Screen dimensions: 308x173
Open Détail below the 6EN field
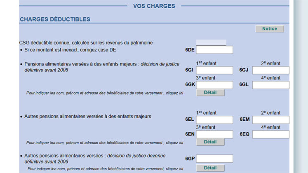210,142
